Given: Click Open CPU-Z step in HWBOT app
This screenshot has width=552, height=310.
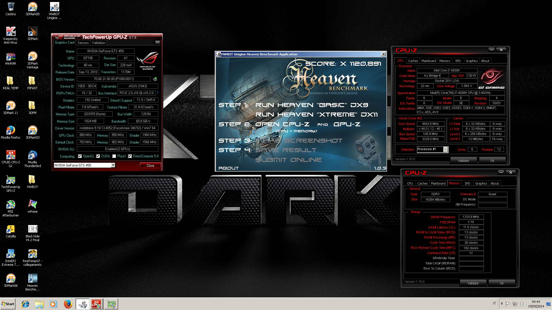Looking at the screenshot, I should click(x=282, y=124).
